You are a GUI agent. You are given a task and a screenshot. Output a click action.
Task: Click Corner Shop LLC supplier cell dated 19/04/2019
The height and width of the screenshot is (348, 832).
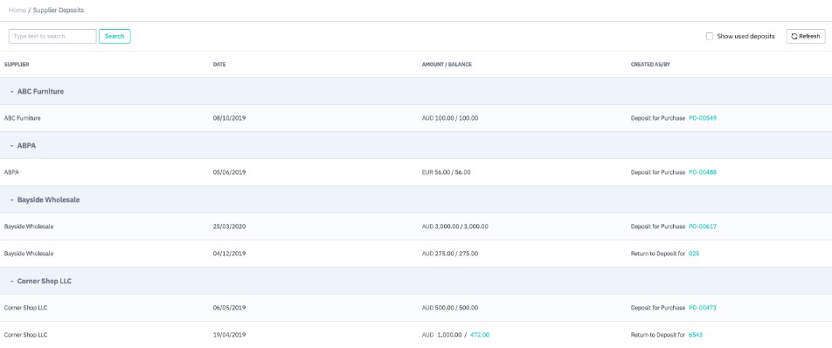coord(26,335)
